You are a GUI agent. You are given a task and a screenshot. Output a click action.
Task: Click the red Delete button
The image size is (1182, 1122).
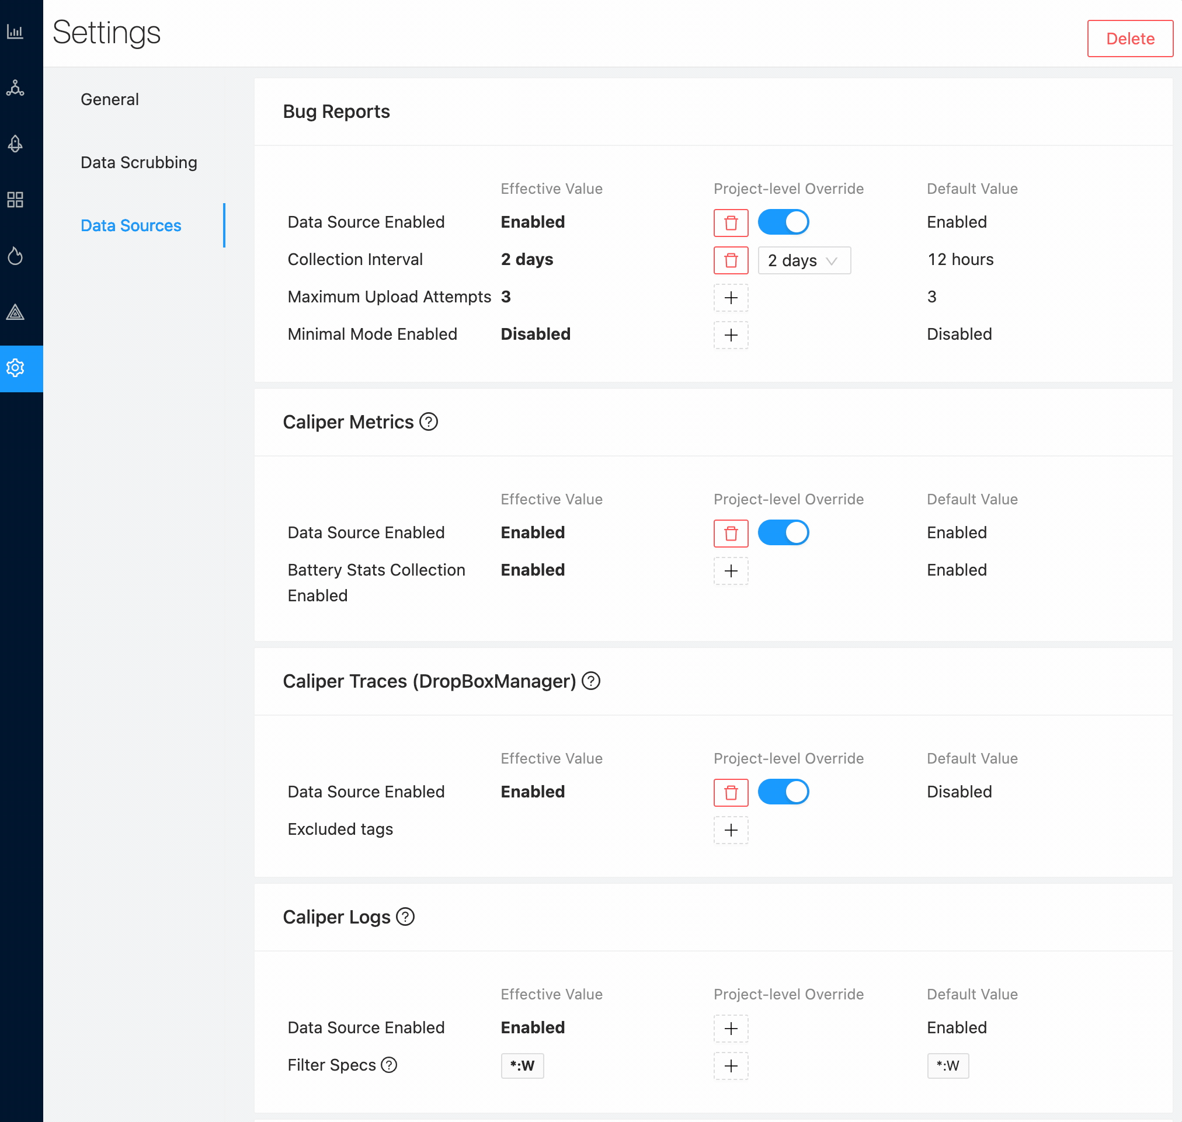tap(1129, 39)
